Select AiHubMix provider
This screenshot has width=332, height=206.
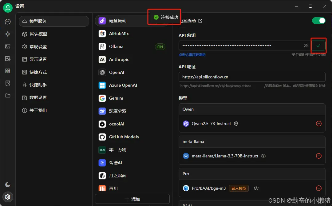(132, 34)
